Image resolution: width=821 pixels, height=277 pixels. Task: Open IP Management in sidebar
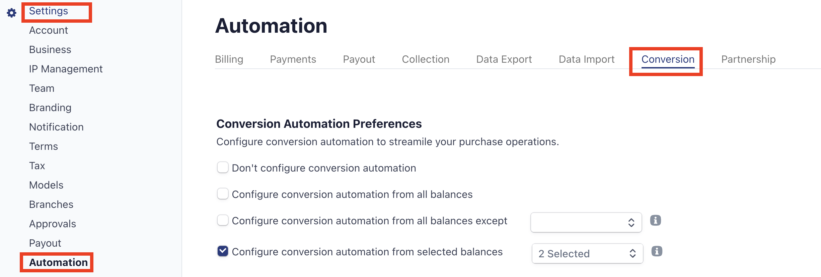pos(66,69)
